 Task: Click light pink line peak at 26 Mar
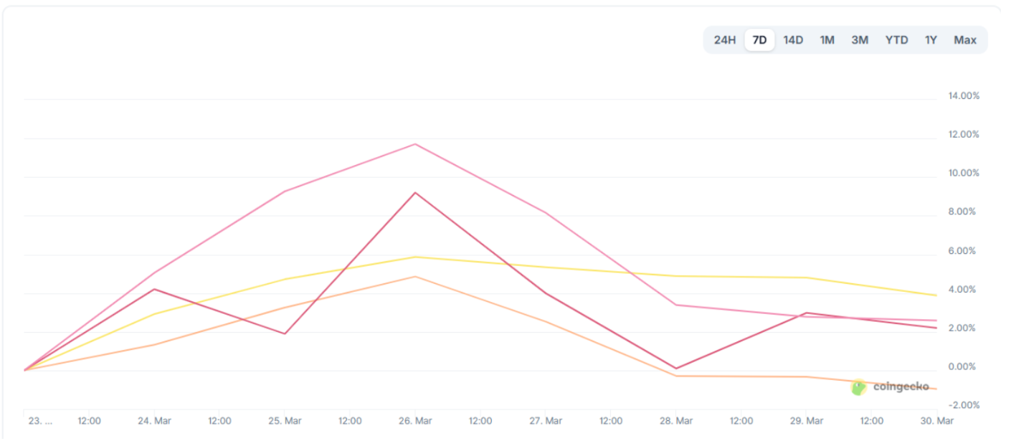[415, 144]
